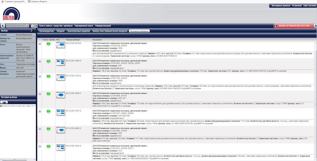This screenshot has width=317, height=161.
Task: Tick checkbox for article B1.G120-1453.2
Action: pyautogui.click(x=40, y=61)
